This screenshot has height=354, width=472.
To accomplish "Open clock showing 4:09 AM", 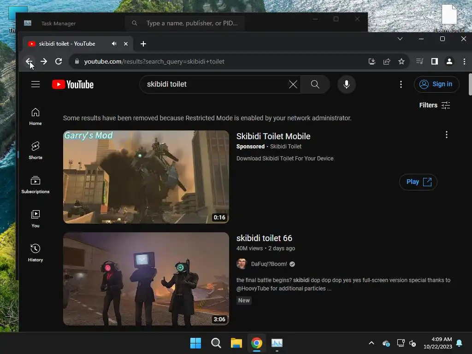I will pos(438,343).
